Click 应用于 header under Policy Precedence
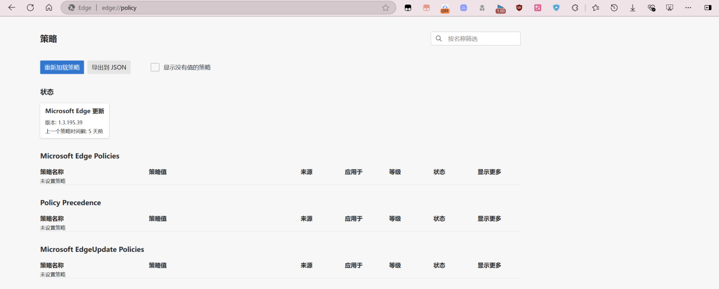 (353, 219)
